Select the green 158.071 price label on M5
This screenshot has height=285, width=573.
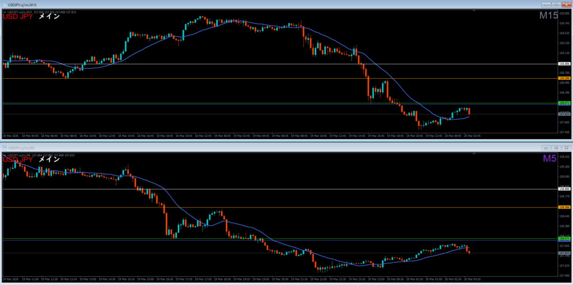point(564,239)
